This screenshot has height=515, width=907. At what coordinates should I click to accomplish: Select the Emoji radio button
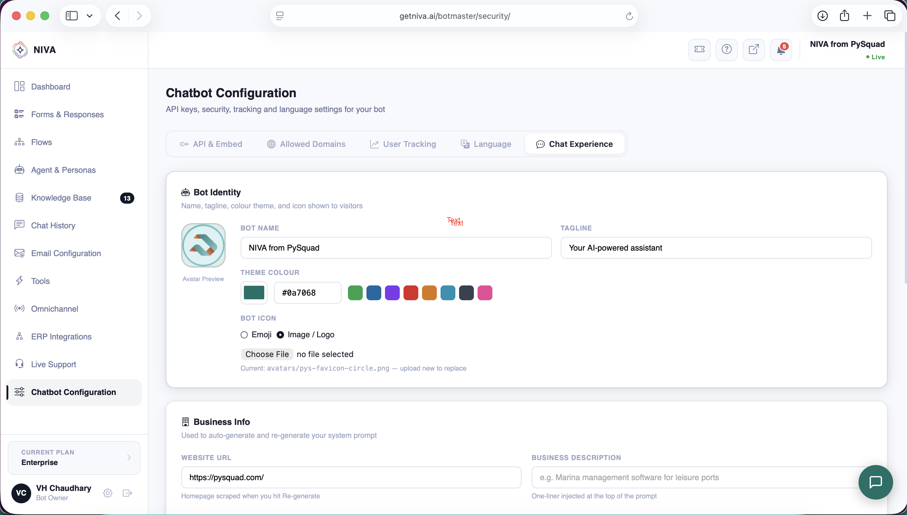click(244, 334)
